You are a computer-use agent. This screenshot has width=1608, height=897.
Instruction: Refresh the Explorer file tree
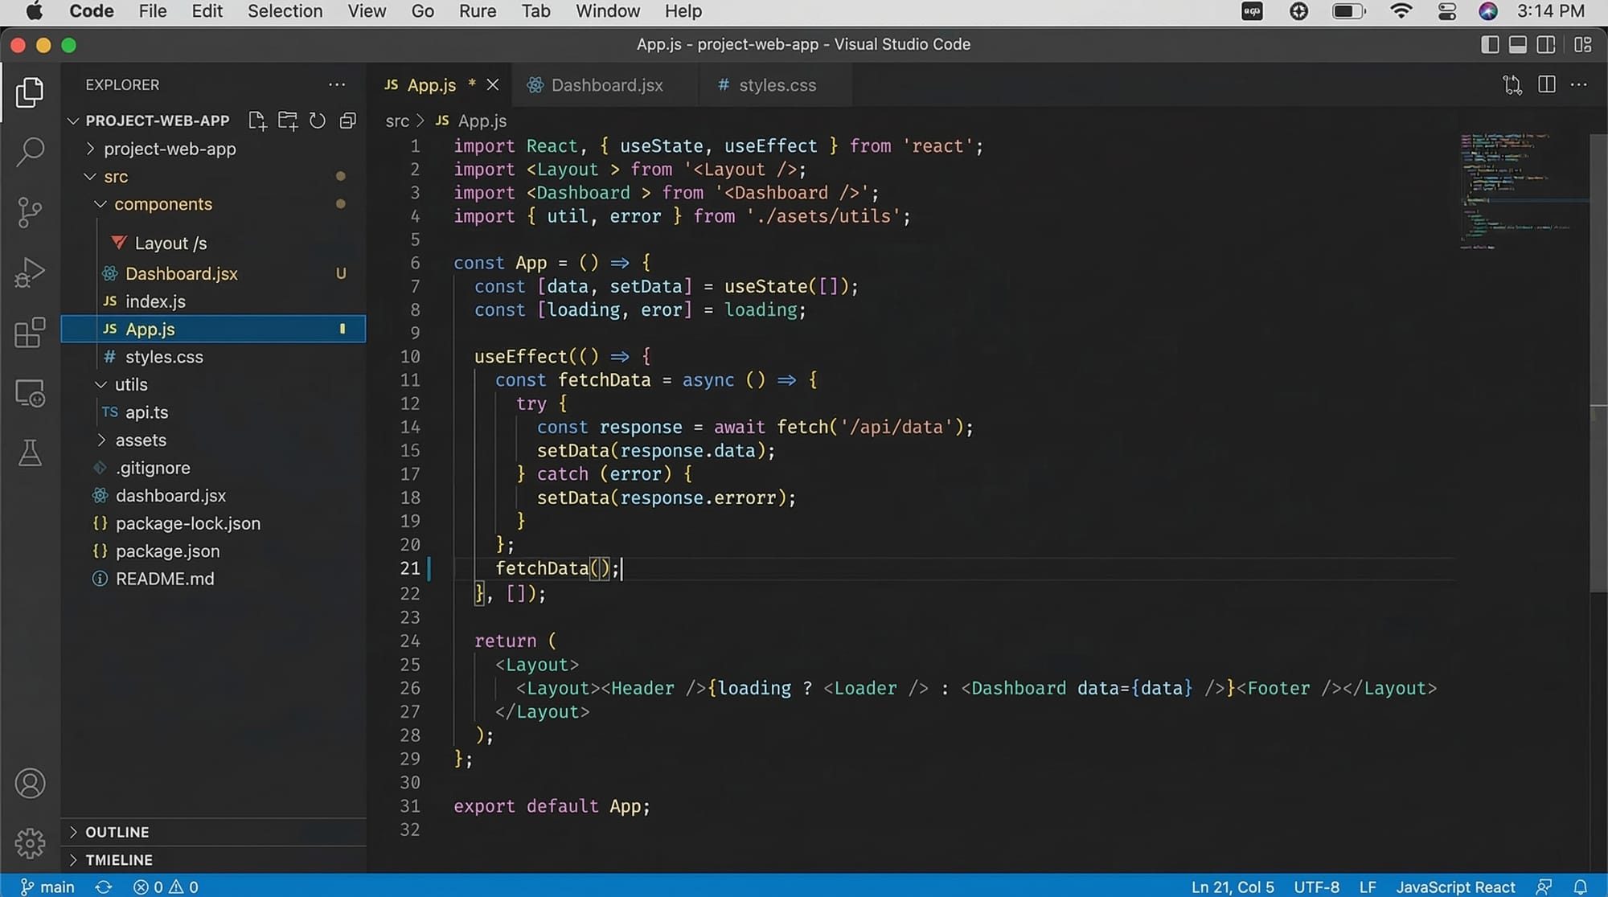coord(318,121)
